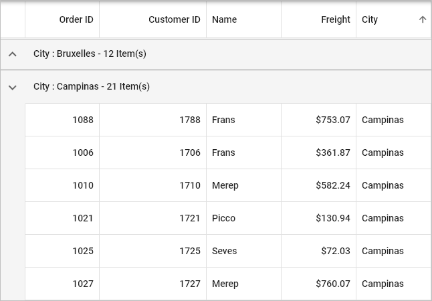Select Customer ID cell 1727
Viewport: 432px width, 301px height.
(x=153, y=284)
